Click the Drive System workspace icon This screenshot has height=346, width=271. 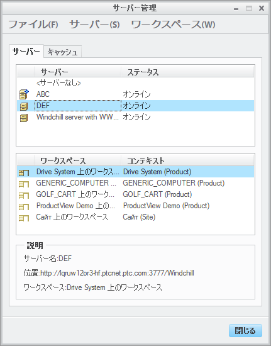(x=24, y=172)
